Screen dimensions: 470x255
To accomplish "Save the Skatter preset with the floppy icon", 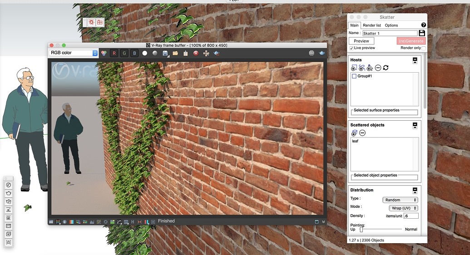I will (422, 33).
